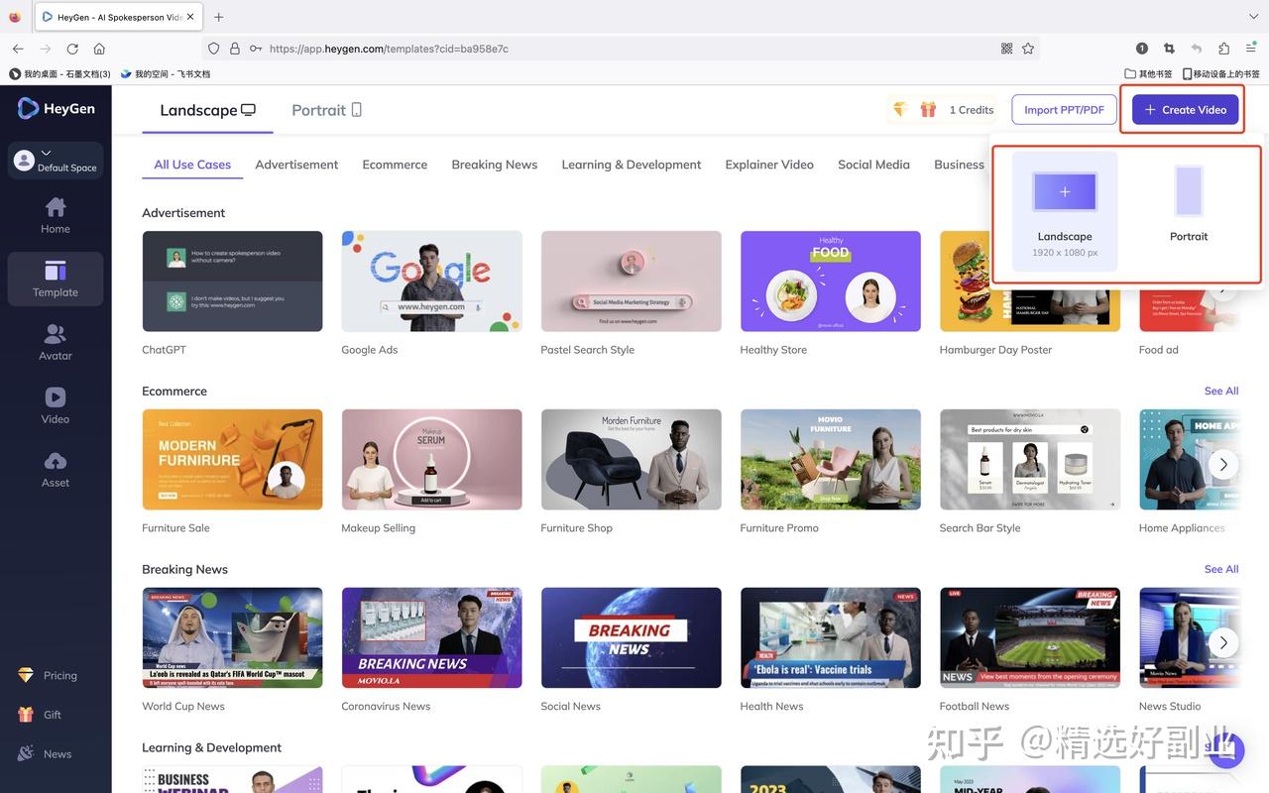Pick the Furniture Sale template
Image resolution: width=1269 pixels, height=793 pixels.
pyautogui.click(x=232, y=460)
